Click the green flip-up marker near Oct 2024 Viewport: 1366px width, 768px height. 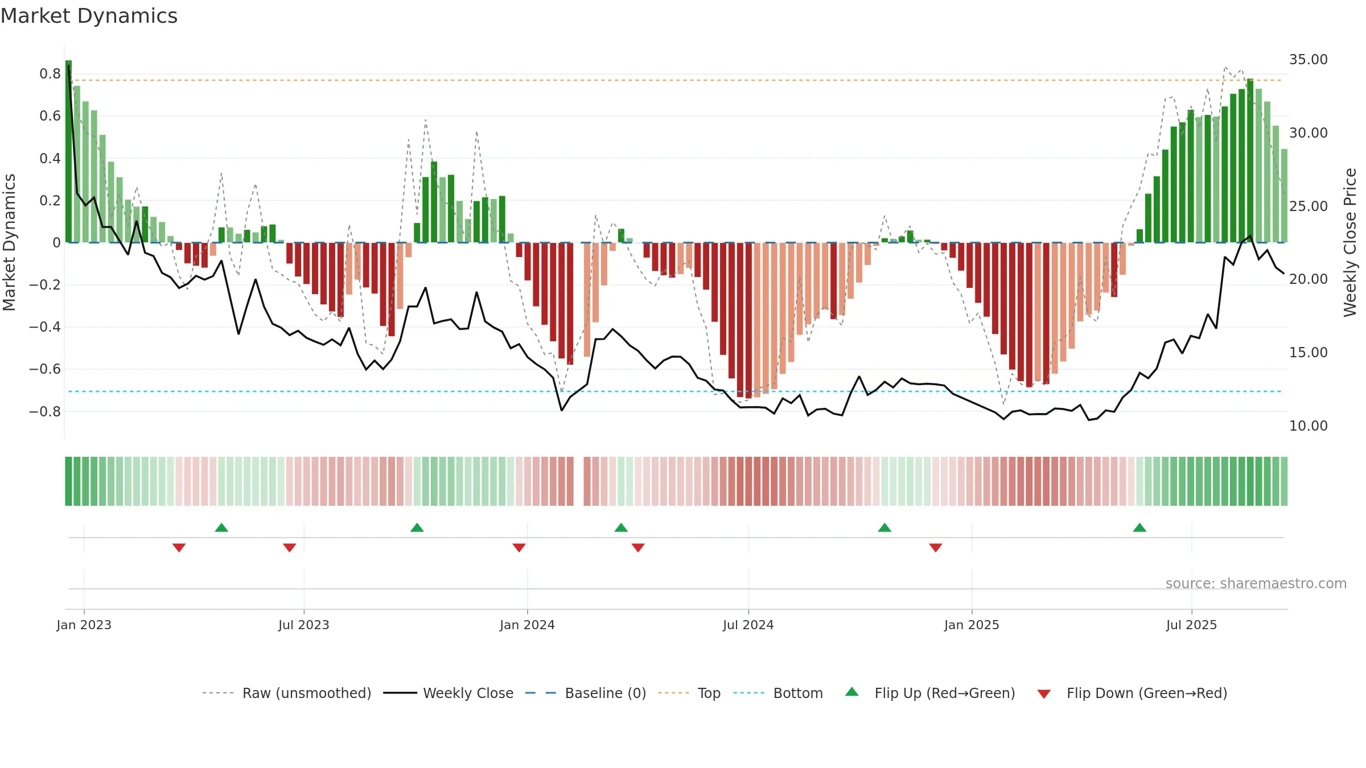(884, 527)
